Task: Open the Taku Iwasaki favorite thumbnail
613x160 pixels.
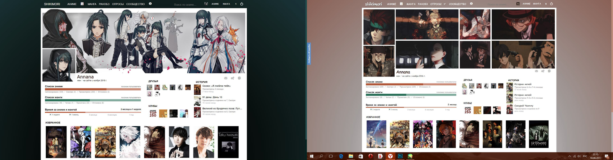Action: (x=228, y=142)
